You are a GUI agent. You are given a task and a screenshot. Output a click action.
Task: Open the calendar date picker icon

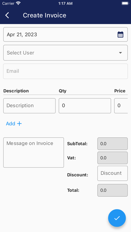coord(120,35)
